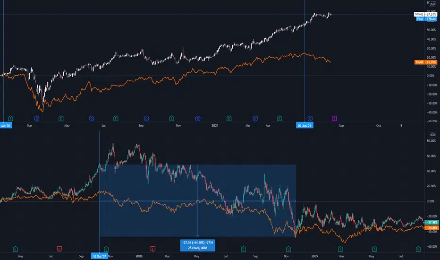Open USD currency selector on bottom chart
The width and height of the screenshot is (440, 260).
[432, 135]
